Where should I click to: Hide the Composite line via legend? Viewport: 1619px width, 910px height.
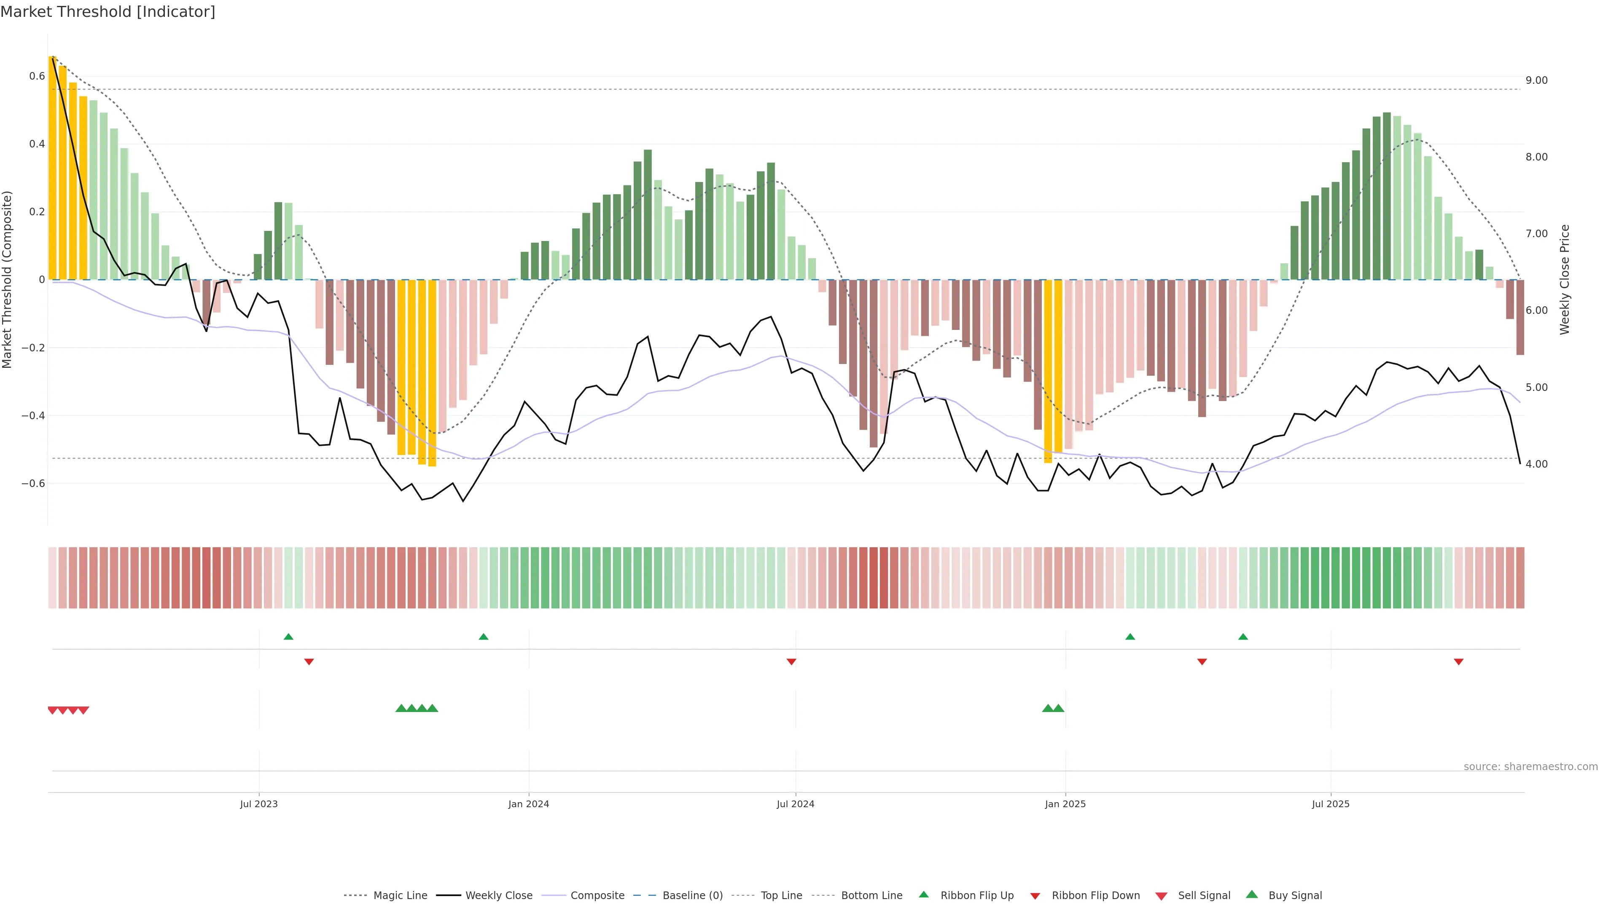(x=597, y=896)
